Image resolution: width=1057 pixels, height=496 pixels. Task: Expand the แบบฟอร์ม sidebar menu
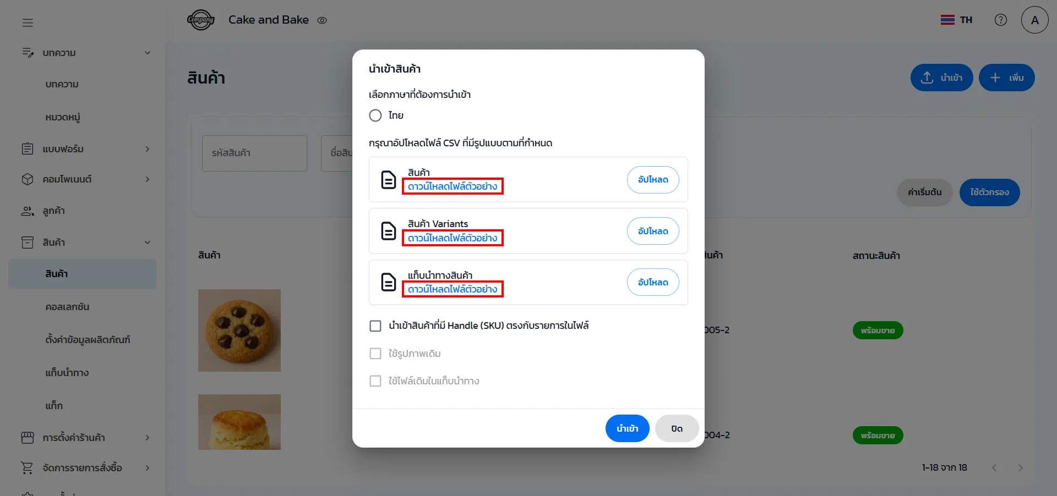click(x=148, y=149)
